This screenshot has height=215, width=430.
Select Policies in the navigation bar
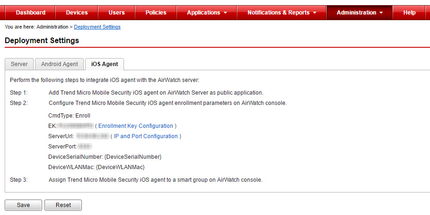pyautogui.click(x=156, y=13)
